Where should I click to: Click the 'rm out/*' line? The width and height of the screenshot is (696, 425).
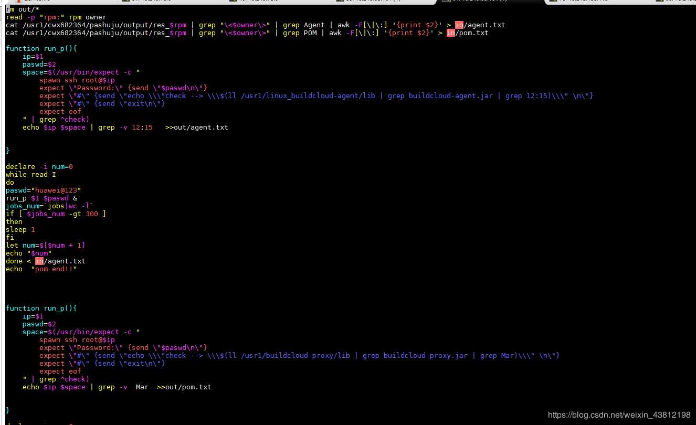click(x=23, y=9)
